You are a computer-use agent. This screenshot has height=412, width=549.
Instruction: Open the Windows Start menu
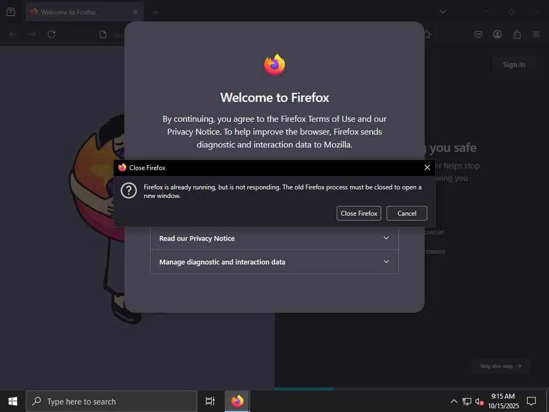[13, 401]
